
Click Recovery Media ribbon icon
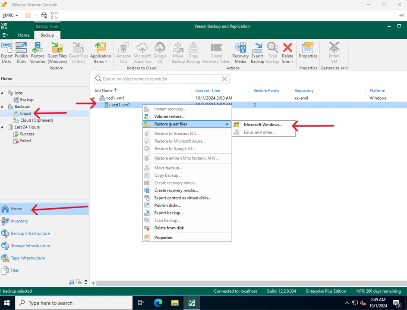[x=240, y=53]
